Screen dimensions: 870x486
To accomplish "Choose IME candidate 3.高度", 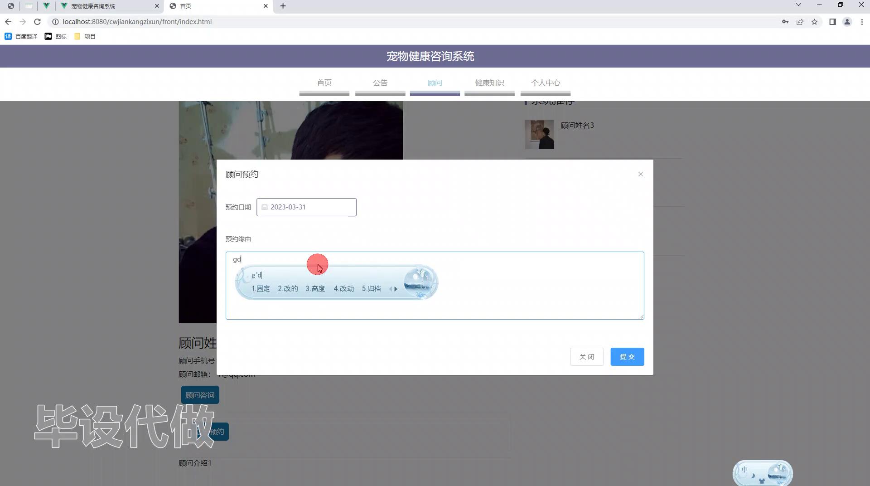I will (x=315, y=289).
